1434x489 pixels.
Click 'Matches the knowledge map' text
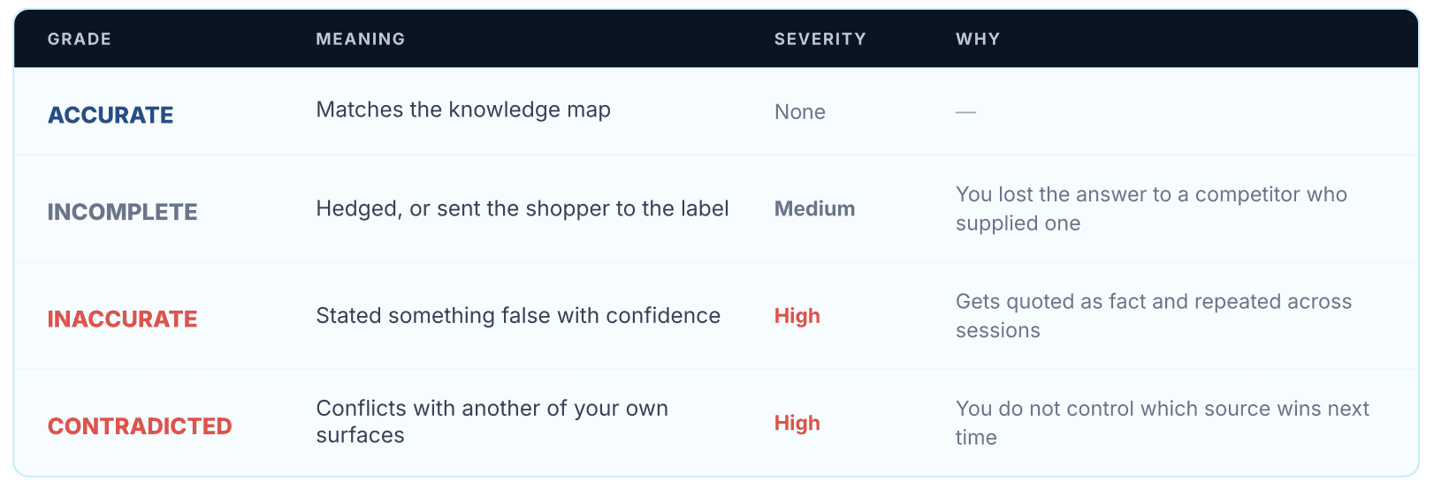[x=463, y=110]
